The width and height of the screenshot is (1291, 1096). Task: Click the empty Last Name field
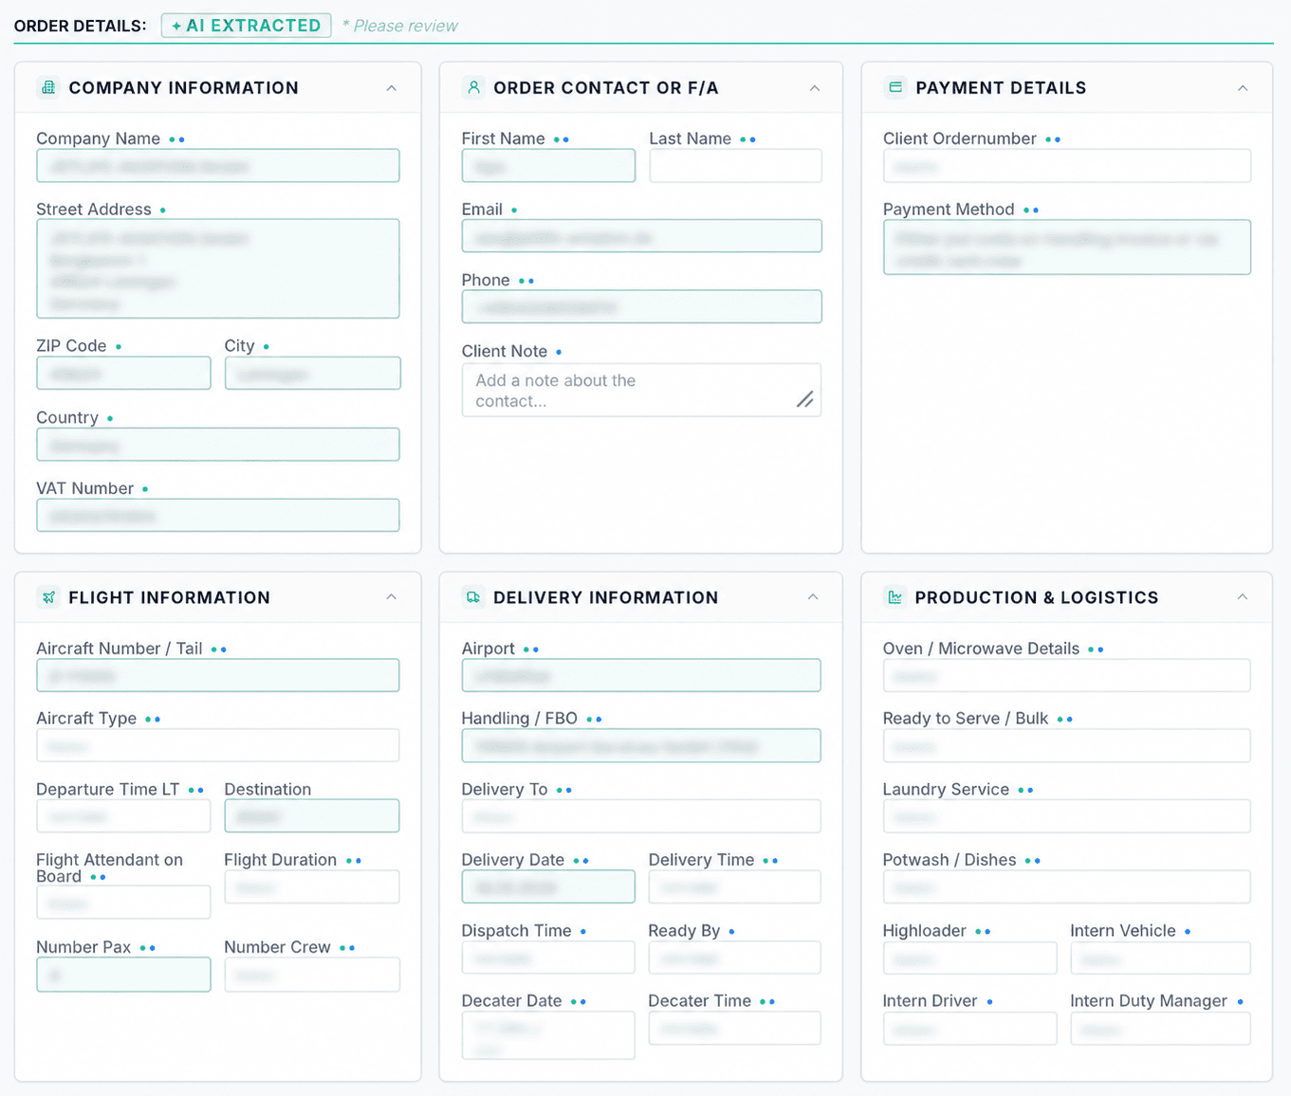click(x=735, y=166)
